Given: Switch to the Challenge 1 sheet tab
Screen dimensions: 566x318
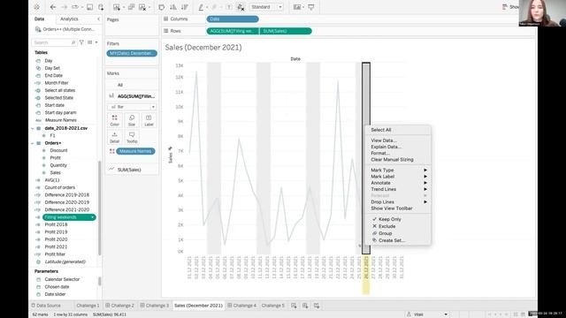Looking at the screenshot, I should (x=88, y=306).
